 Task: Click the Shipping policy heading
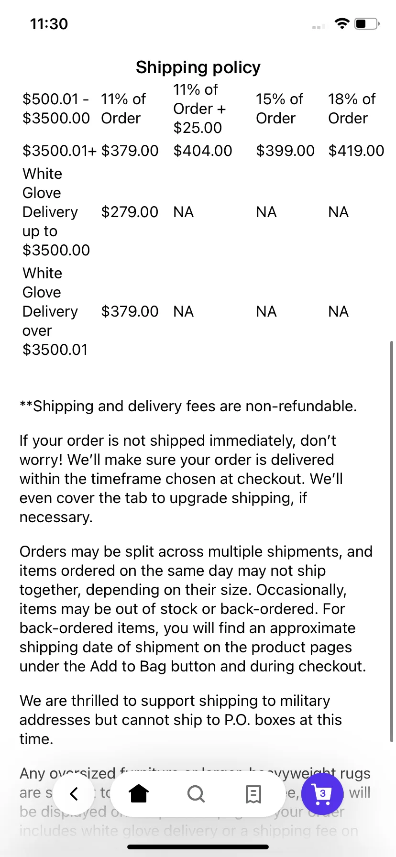point(198,67)
